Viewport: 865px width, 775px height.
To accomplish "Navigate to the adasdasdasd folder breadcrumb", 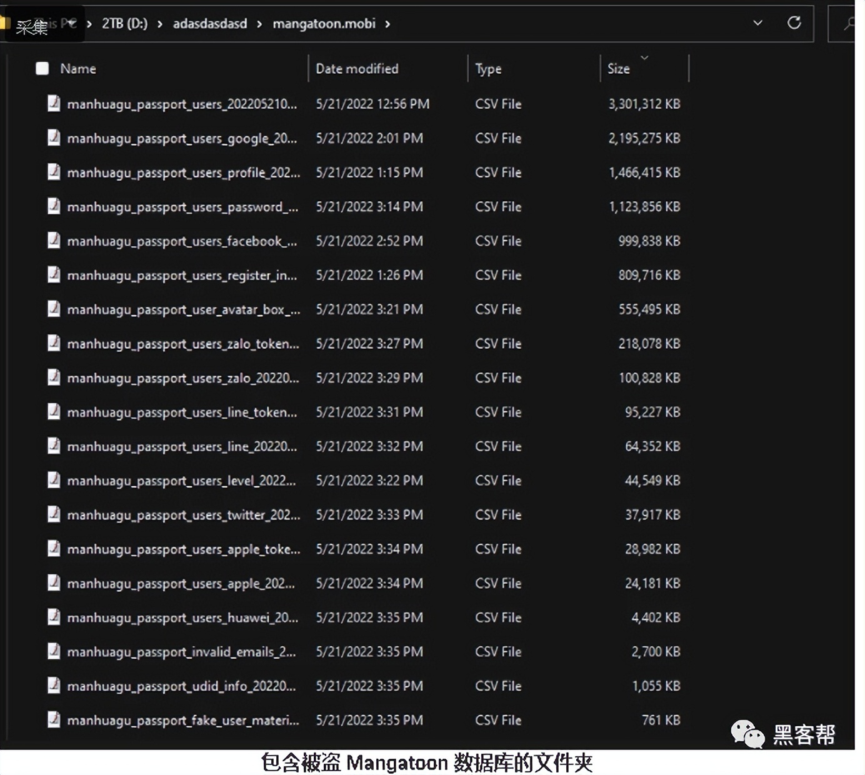I will click(x=210, y=24).
